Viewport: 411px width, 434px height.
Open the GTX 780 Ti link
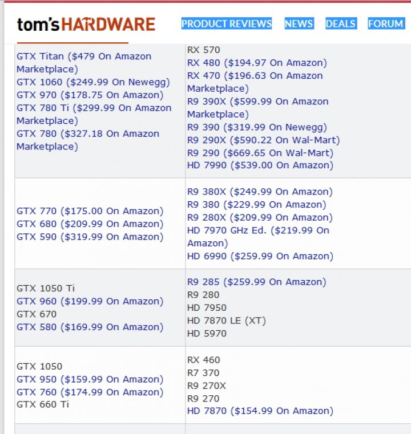94,114
